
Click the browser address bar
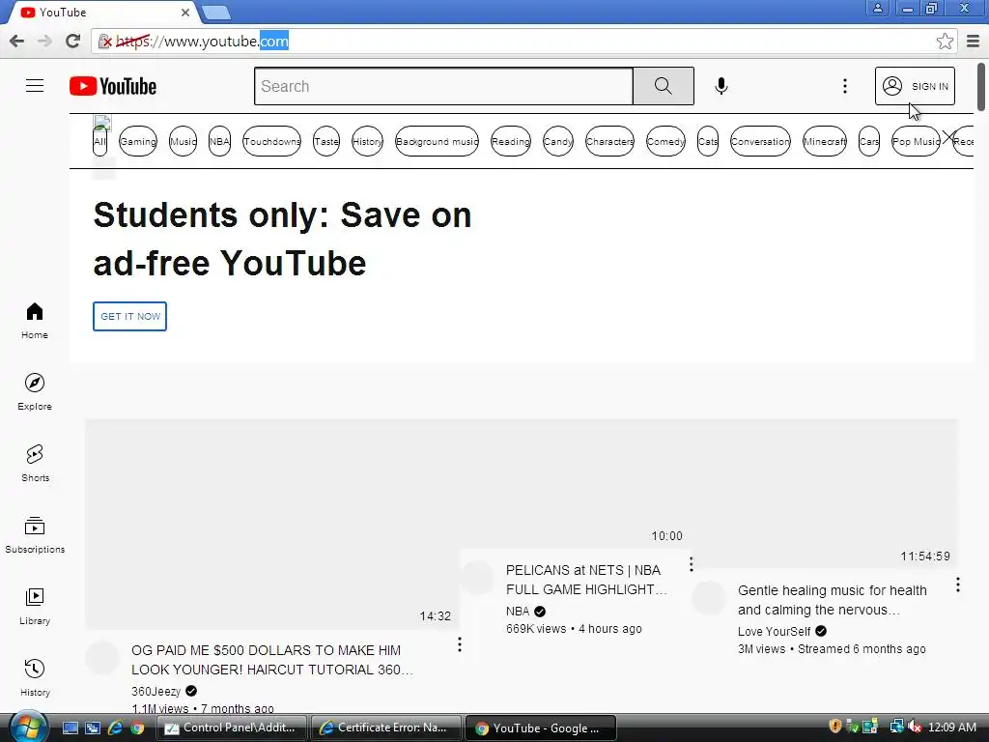523,41
